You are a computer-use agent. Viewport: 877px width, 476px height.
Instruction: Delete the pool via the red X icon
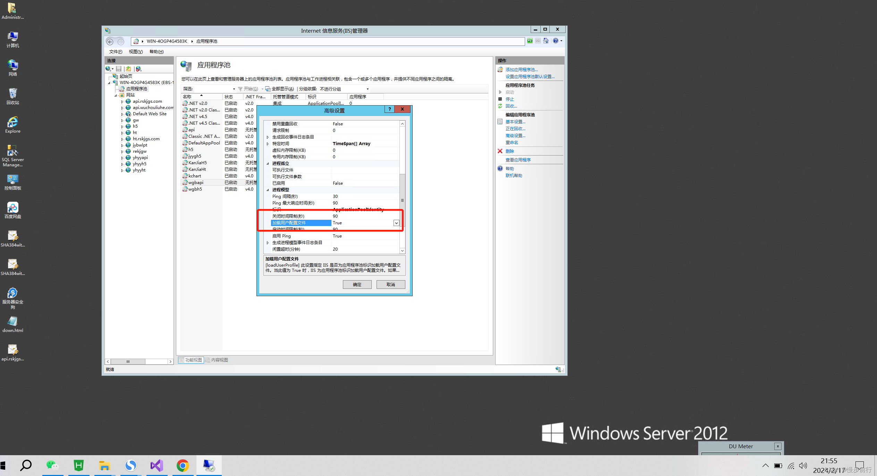tap(500, 151)
